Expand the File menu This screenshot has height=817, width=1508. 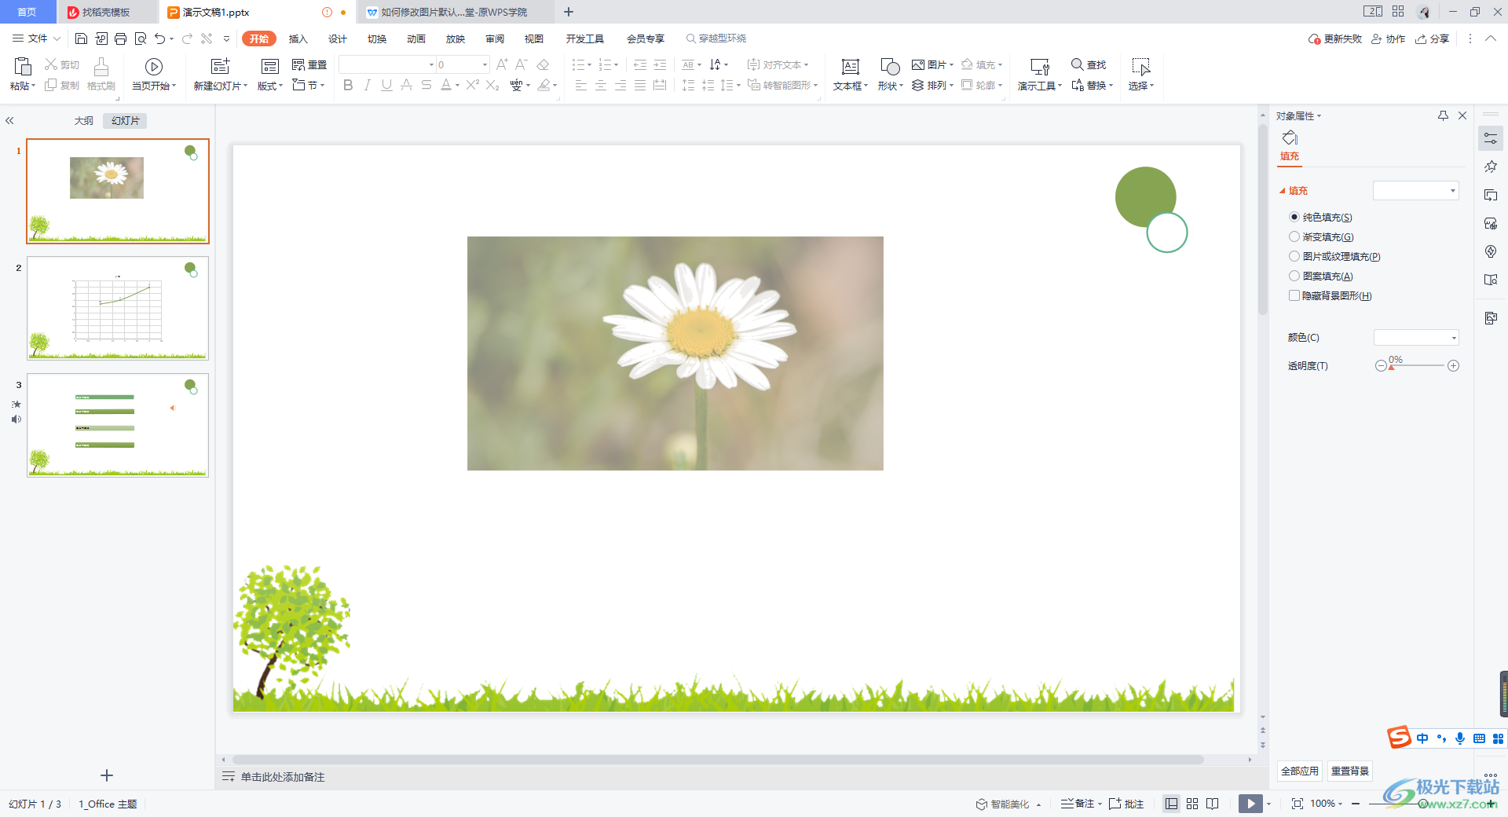tap(36, 38)
